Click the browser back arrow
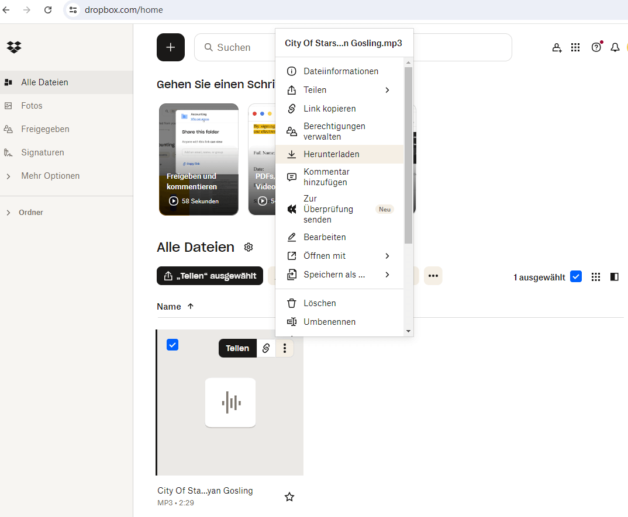Screen dimensions: 628x517 [6, 9]
